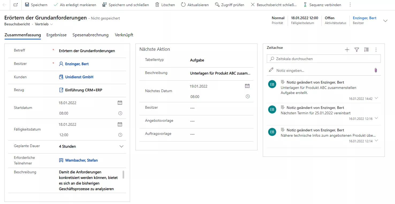
Task: Open the Zeitachse filter icon
Action: pyautogui.click(x=357, y=50)
